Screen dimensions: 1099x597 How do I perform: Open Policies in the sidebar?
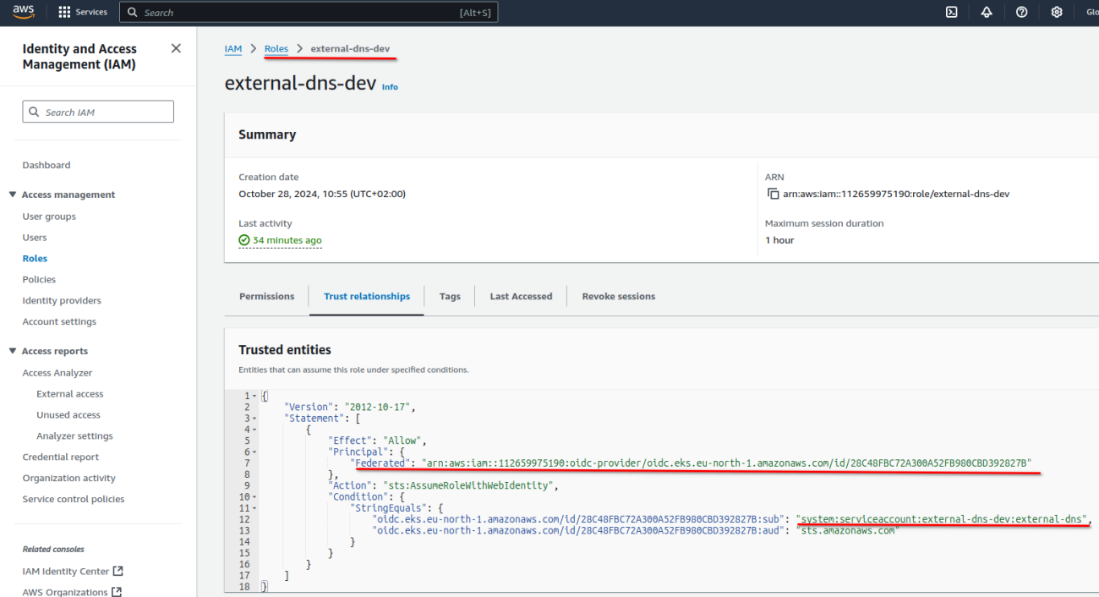pyautogui.click(x=39, y=279)
